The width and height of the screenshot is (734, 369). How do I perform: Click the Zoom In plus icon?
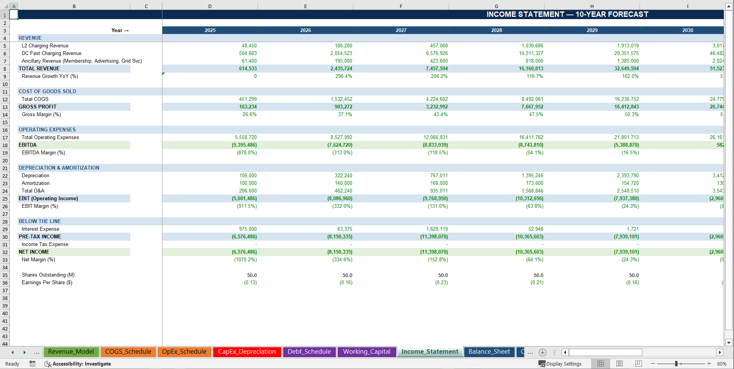point(709,364)
